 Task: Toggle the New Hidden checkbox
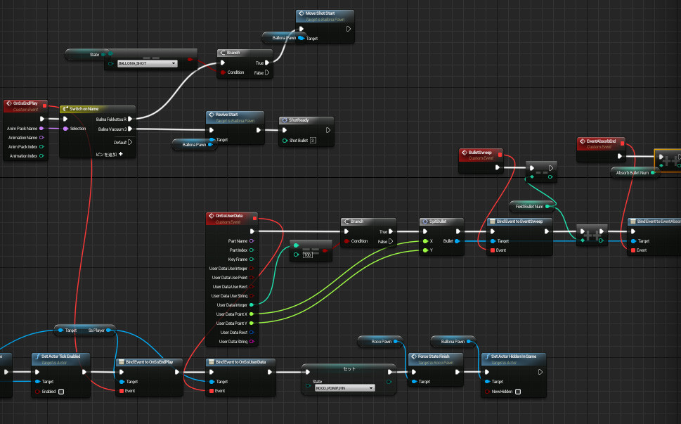pos(518,392)
